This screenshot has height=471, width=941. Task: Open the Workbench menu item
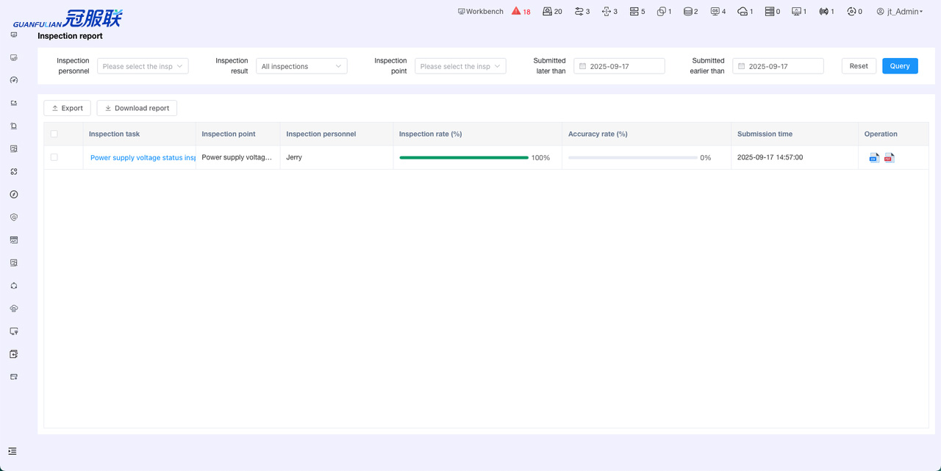[x=481, y=12]
